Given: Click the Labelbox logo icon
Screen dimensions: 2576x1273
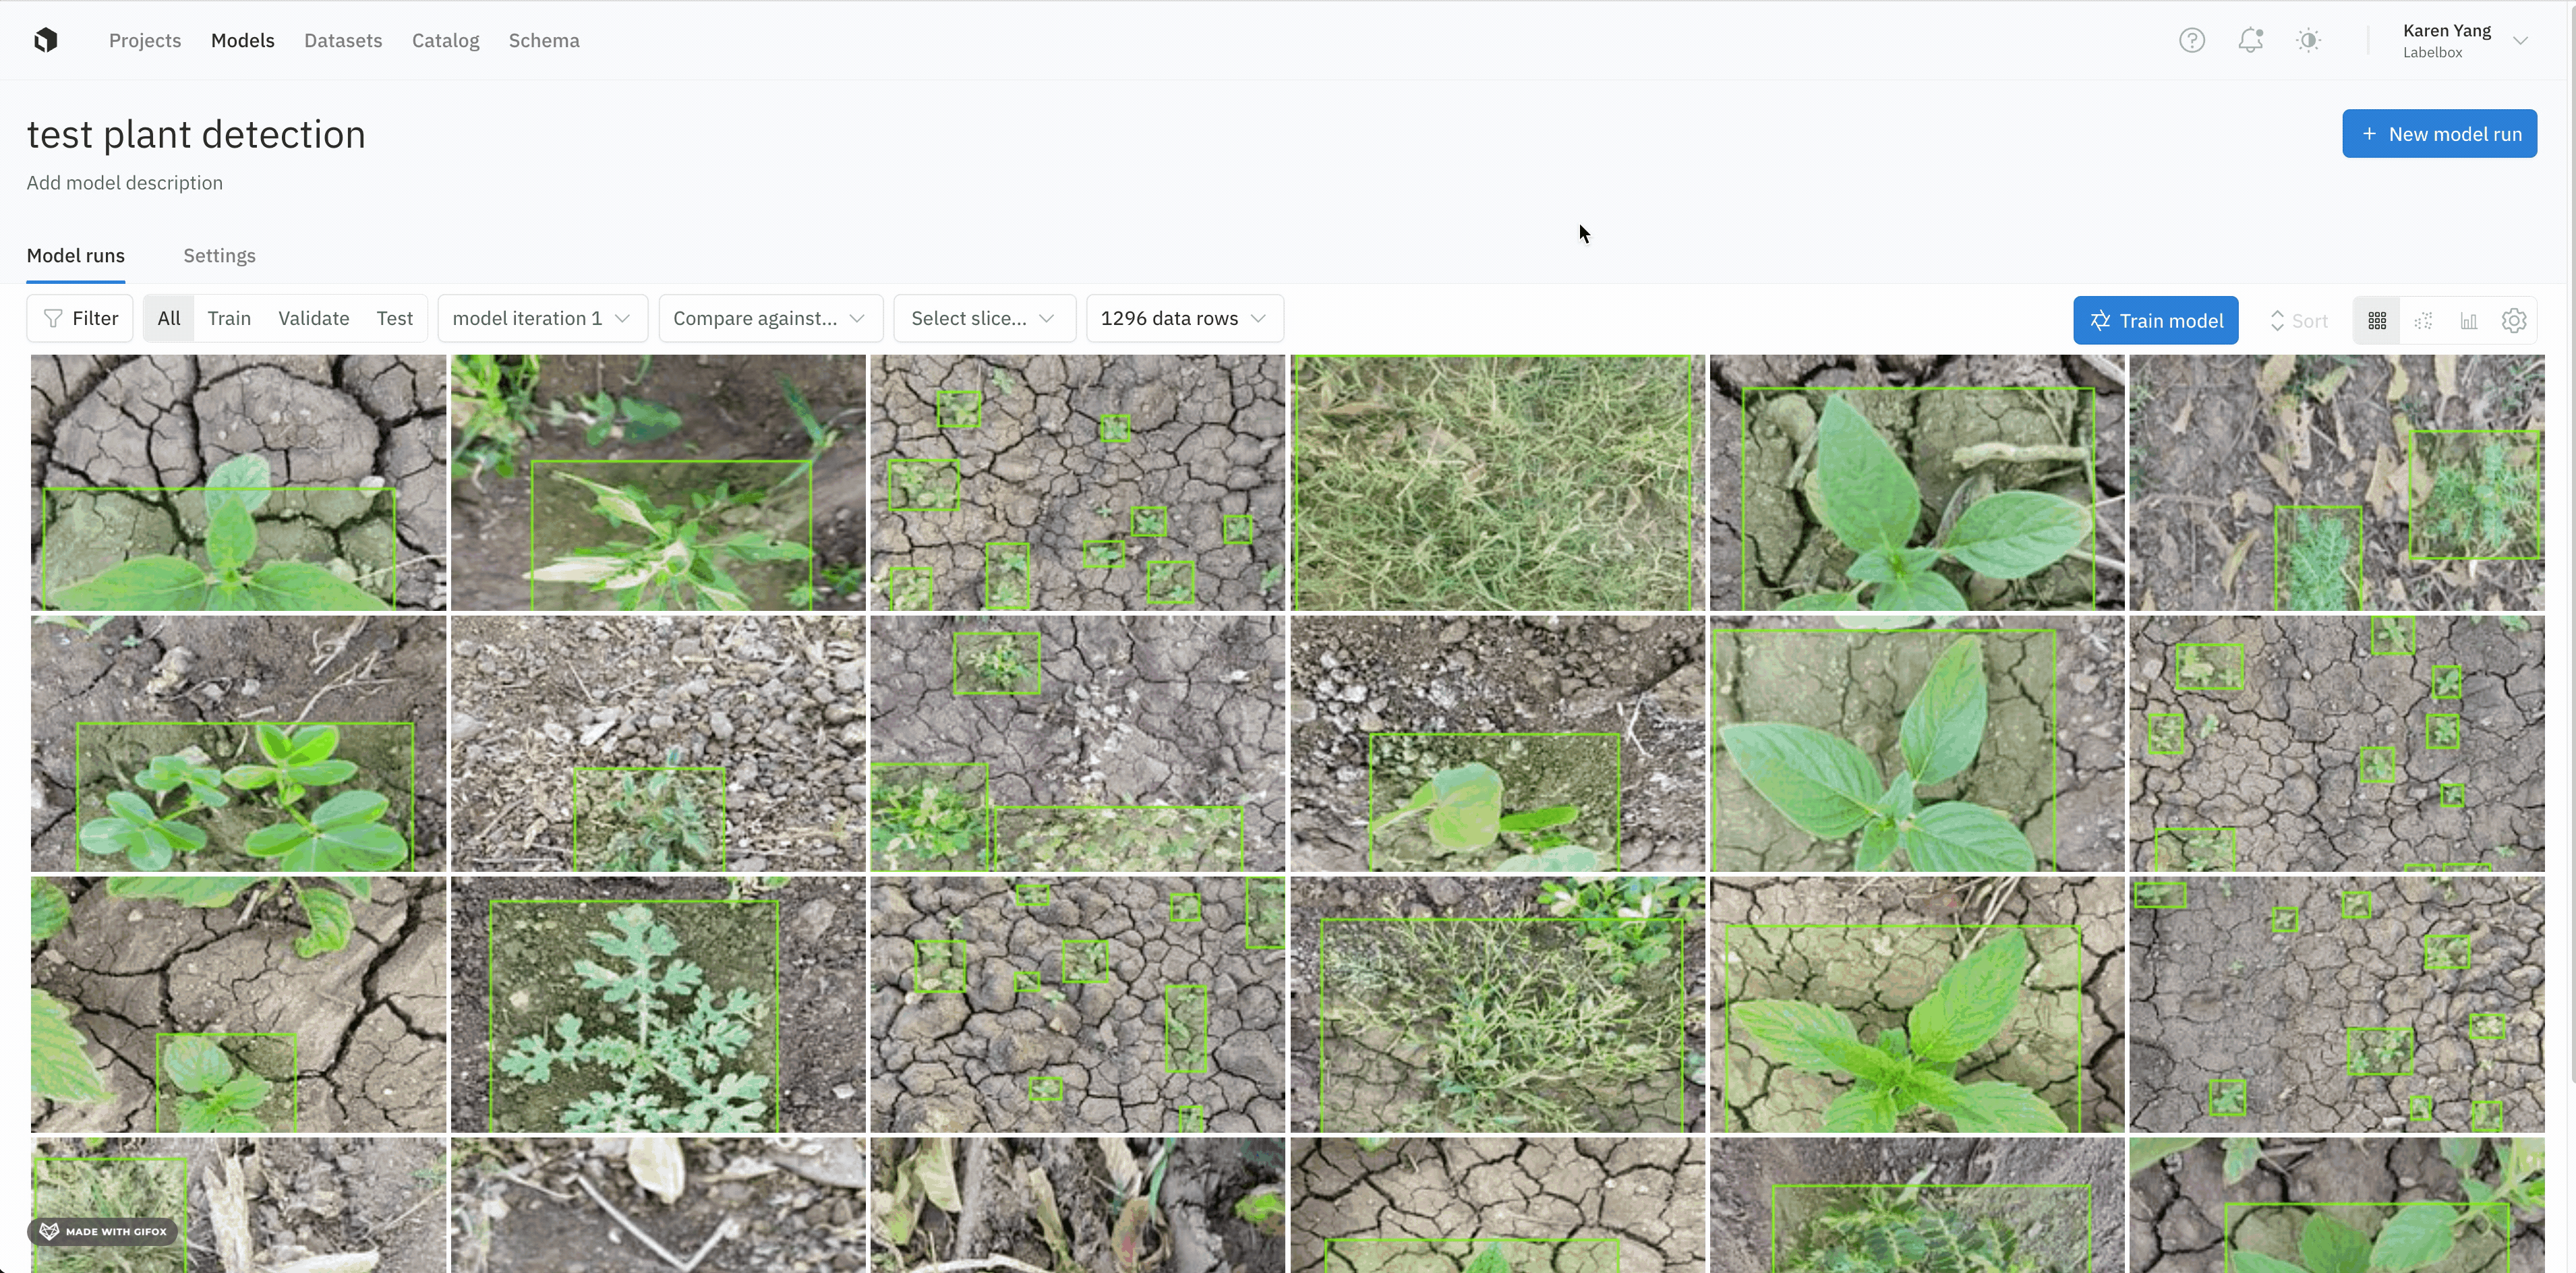Looking at the screenshot, I should tap(46, 40).
